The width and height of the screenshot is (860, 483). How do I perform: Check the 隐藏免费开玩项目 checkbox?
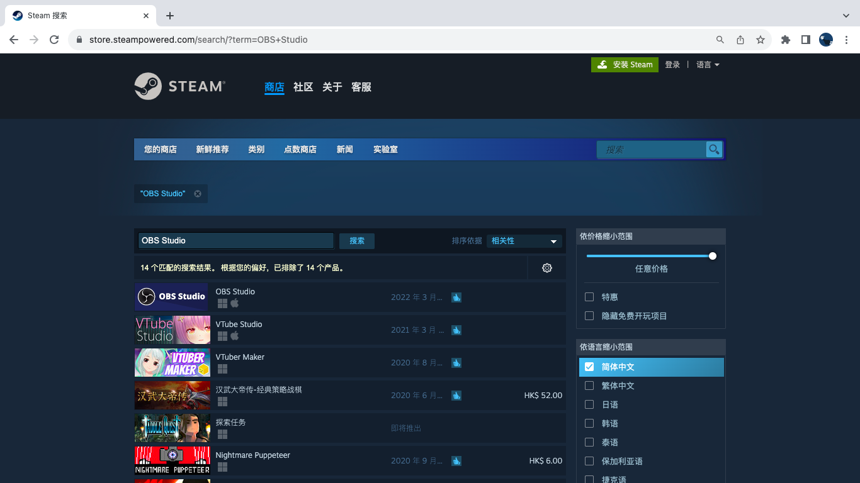pos(589,316)
